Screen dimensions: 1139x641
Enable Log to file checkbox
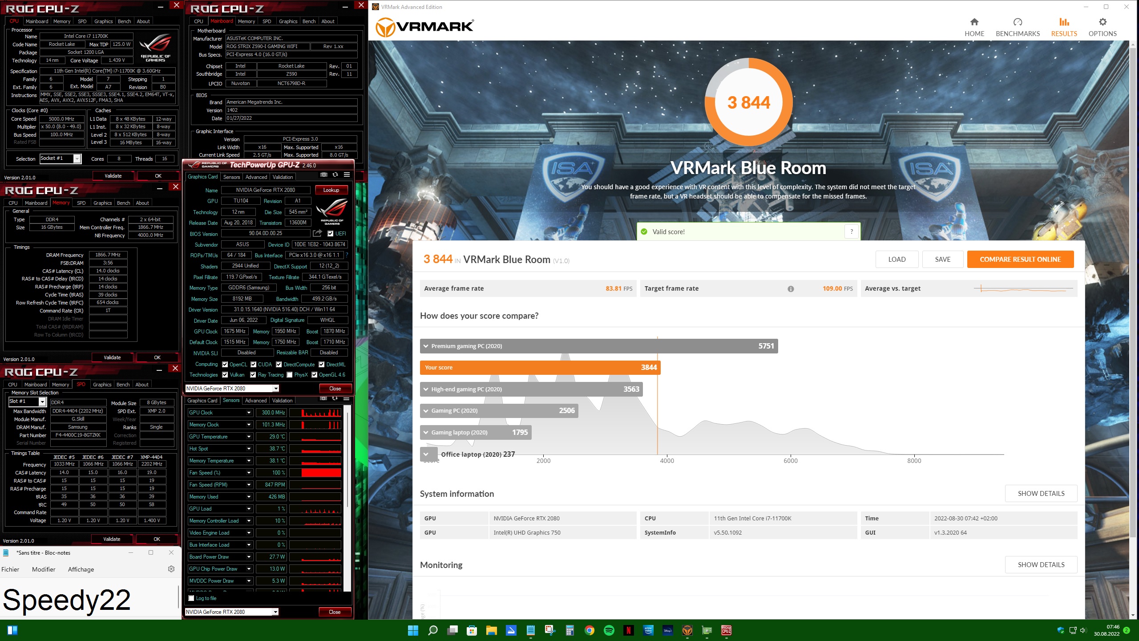pyautogui.click(x=191, y=598)
